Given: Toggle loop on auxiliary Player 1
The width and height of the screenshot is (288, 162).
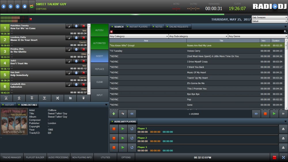Looking at the screenshot, I should [x=132, y=129].
